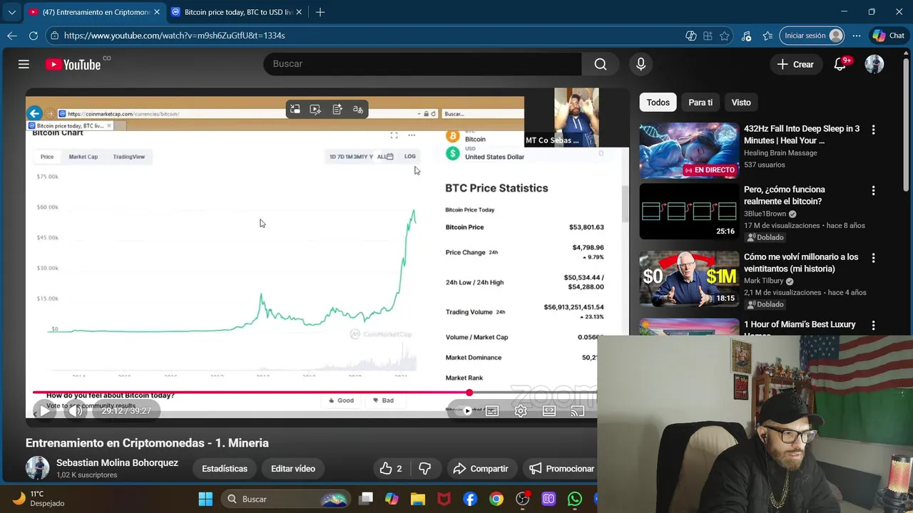This screenshot has height=513, width=913.
Task: Open Facebook from the taskbar
Action: [470, 499]
